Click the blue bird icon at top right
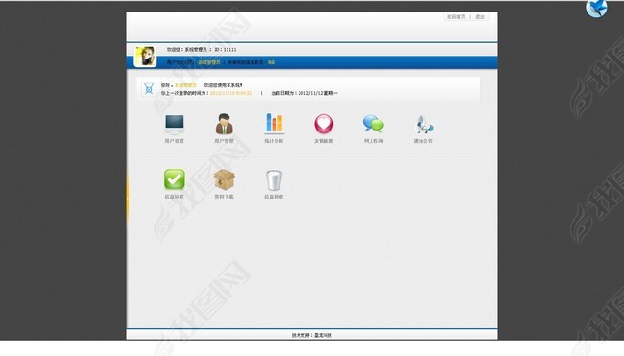Screen dimensions: 624x356 tap(596, 8)
